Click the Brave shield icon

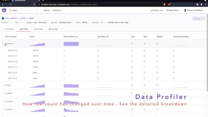coord(164,5)
